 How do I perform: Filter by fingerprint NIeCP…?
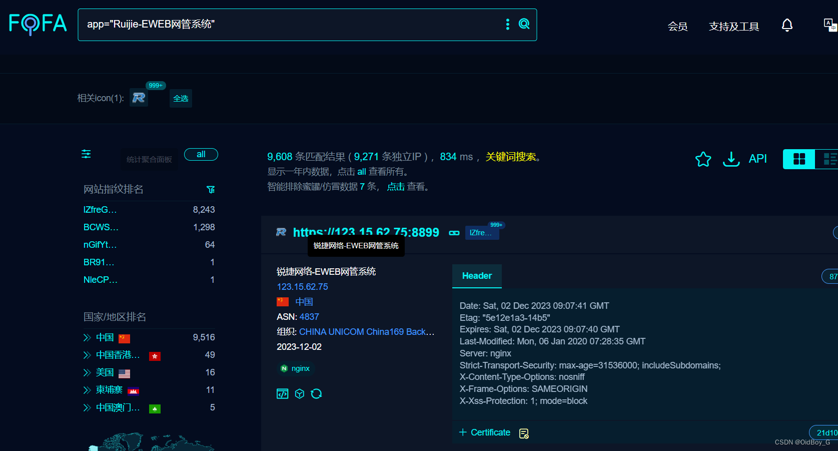(x=100, y=280)
